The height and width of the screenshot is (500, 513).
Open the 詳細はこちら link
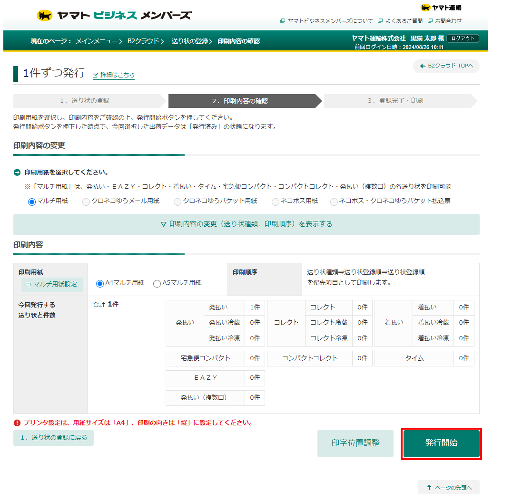(x=117, y=75)
